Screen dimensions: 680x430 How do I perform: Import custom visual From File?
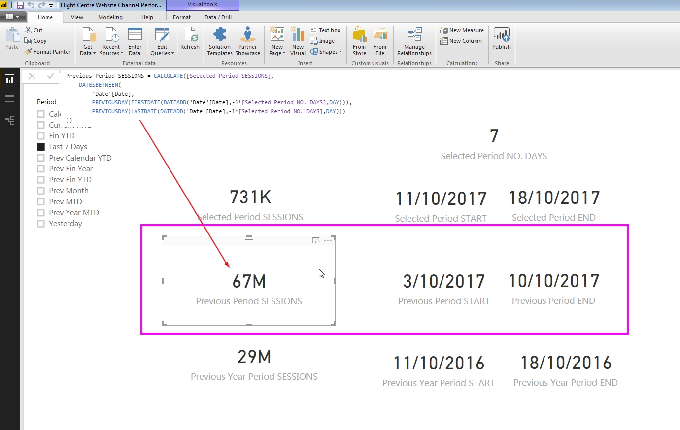pyautogui.click(x=380, y=42)
